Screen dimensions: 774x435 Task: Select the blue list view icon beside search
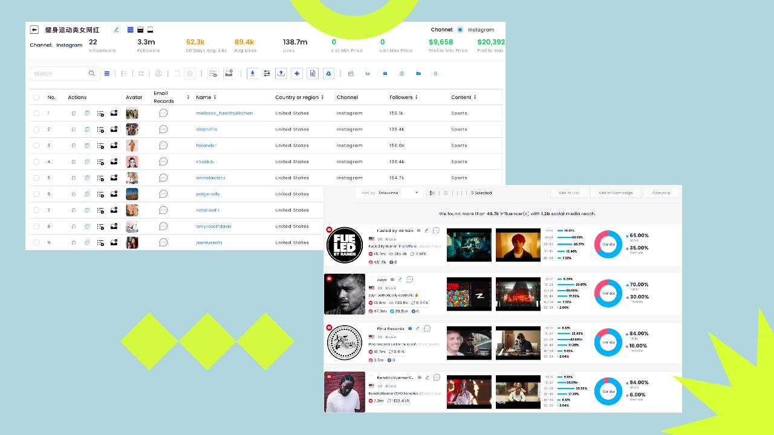(x=107, y=74)
